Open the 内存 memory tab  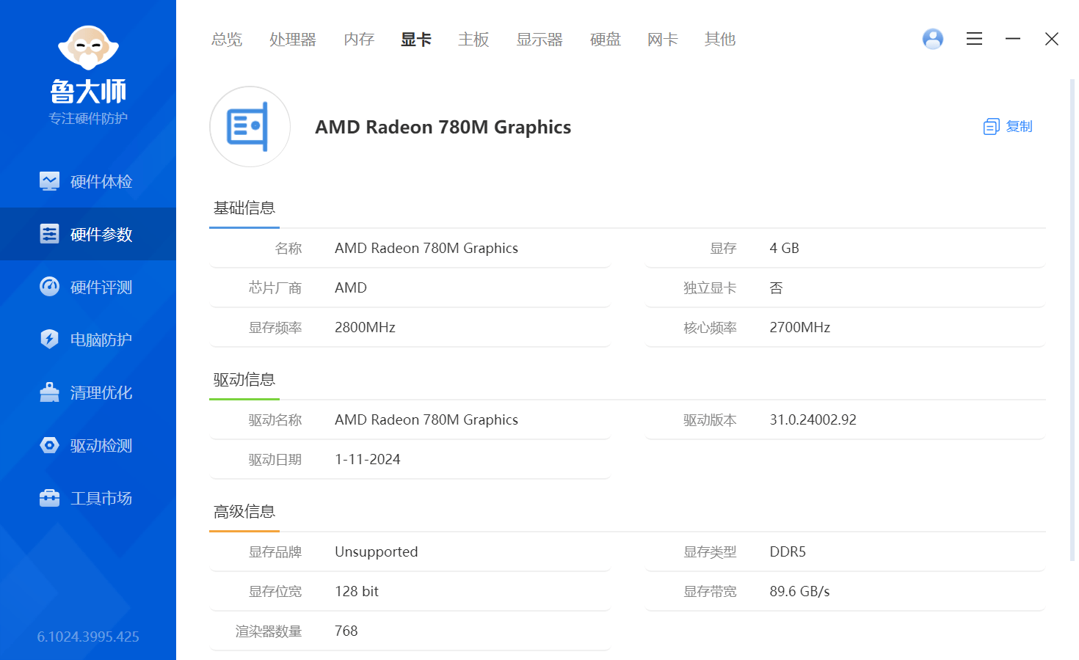358,40
